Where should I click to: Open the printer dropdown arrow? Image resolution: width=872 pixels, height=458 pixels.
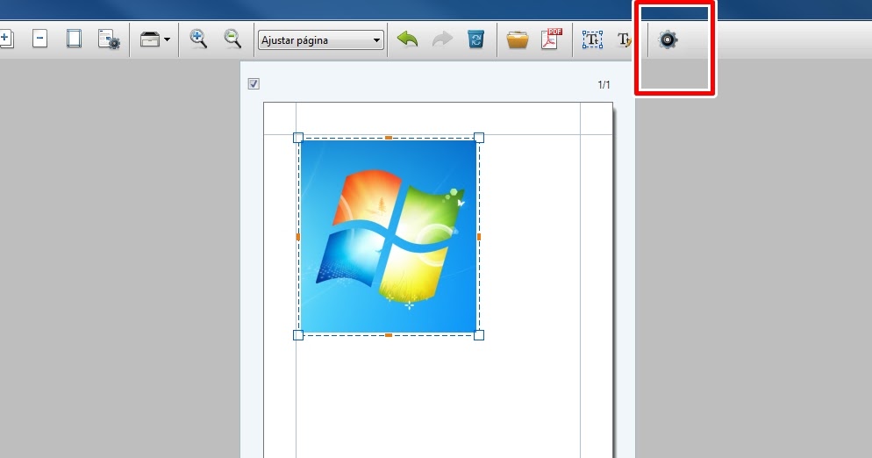click(167, 40)
